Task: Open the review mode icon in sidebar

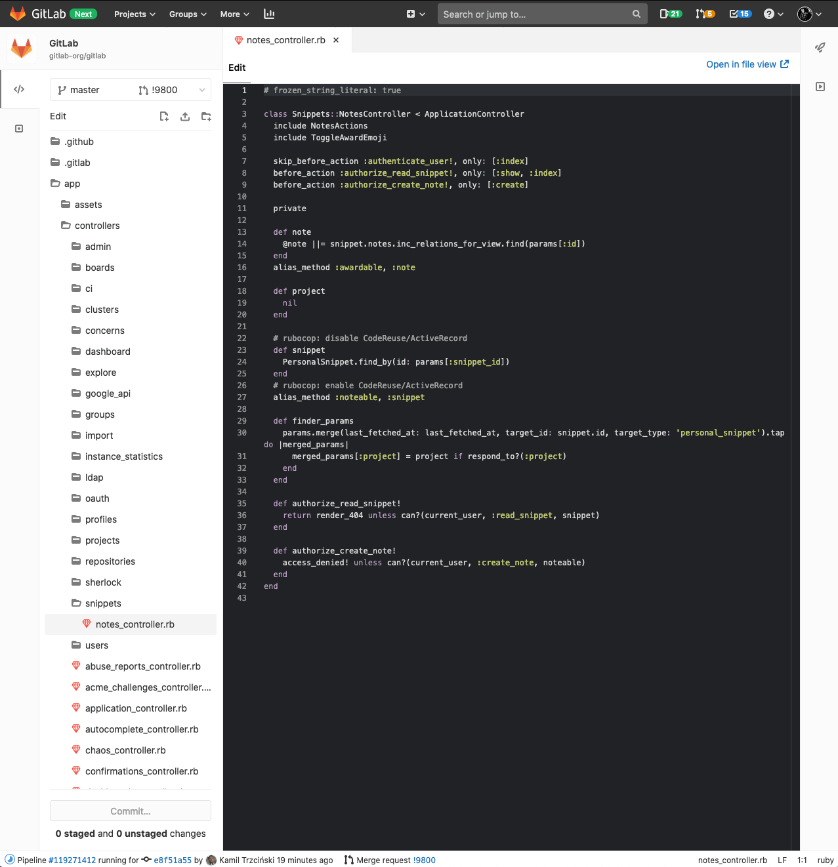Action: [x=20, y=129]
